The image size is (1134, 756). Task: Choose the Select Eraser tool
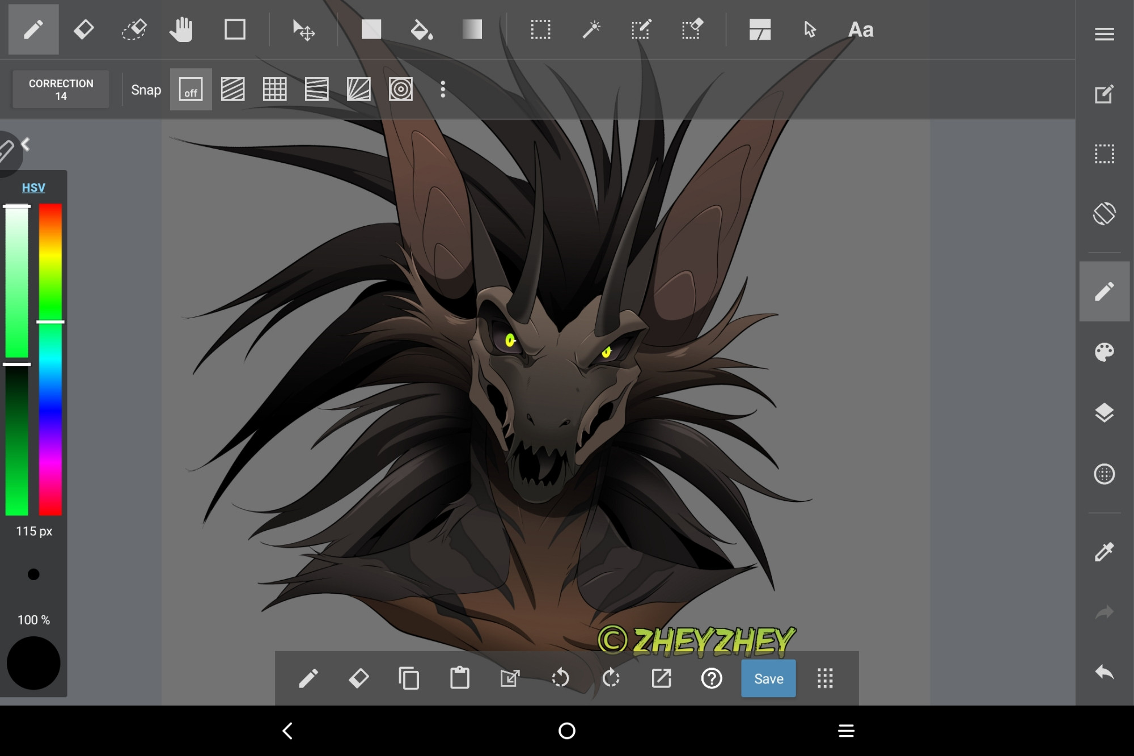692,29
